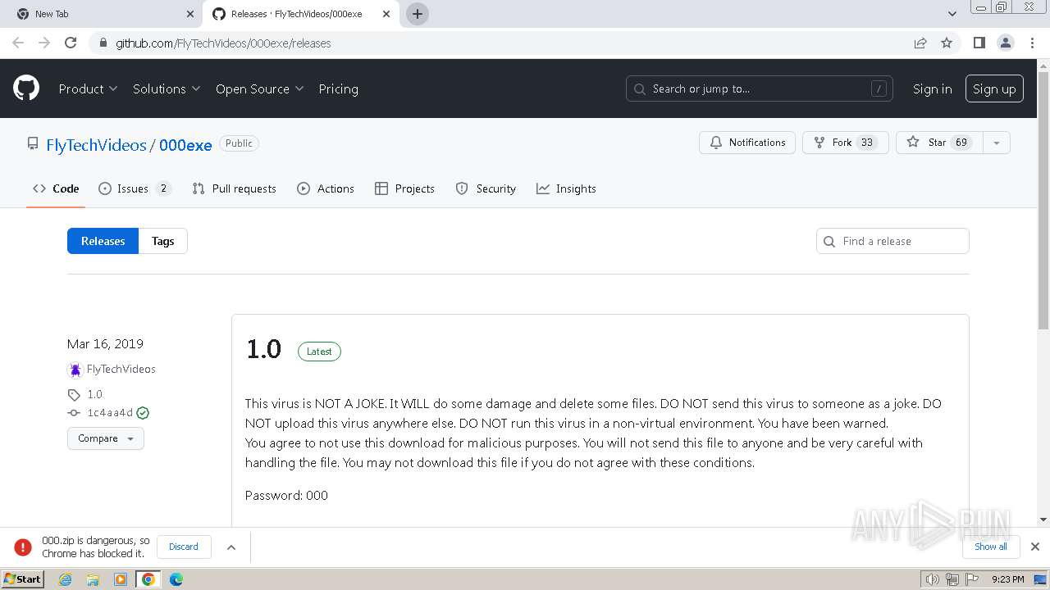Viewport: 1050px width, 590px height.
Task: Click the browser address bar URL
Action: [x=223, y=43]
